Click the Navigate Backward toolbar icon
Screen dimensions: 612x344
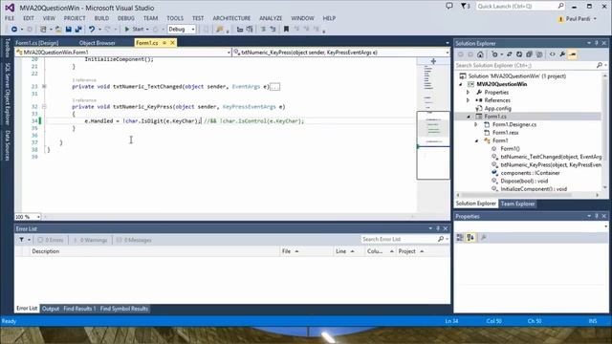[14, 30]
